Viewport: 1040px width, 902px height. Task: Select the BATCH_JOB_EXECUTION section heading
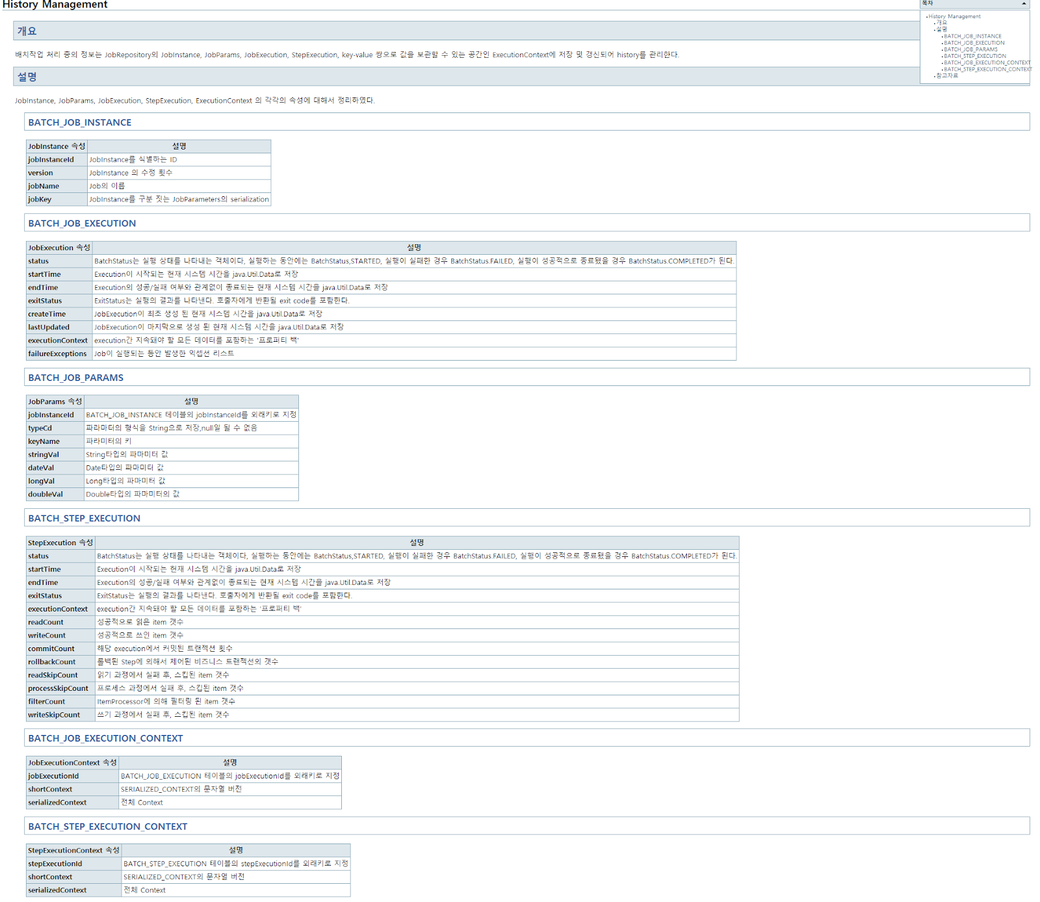coord(82,223)
